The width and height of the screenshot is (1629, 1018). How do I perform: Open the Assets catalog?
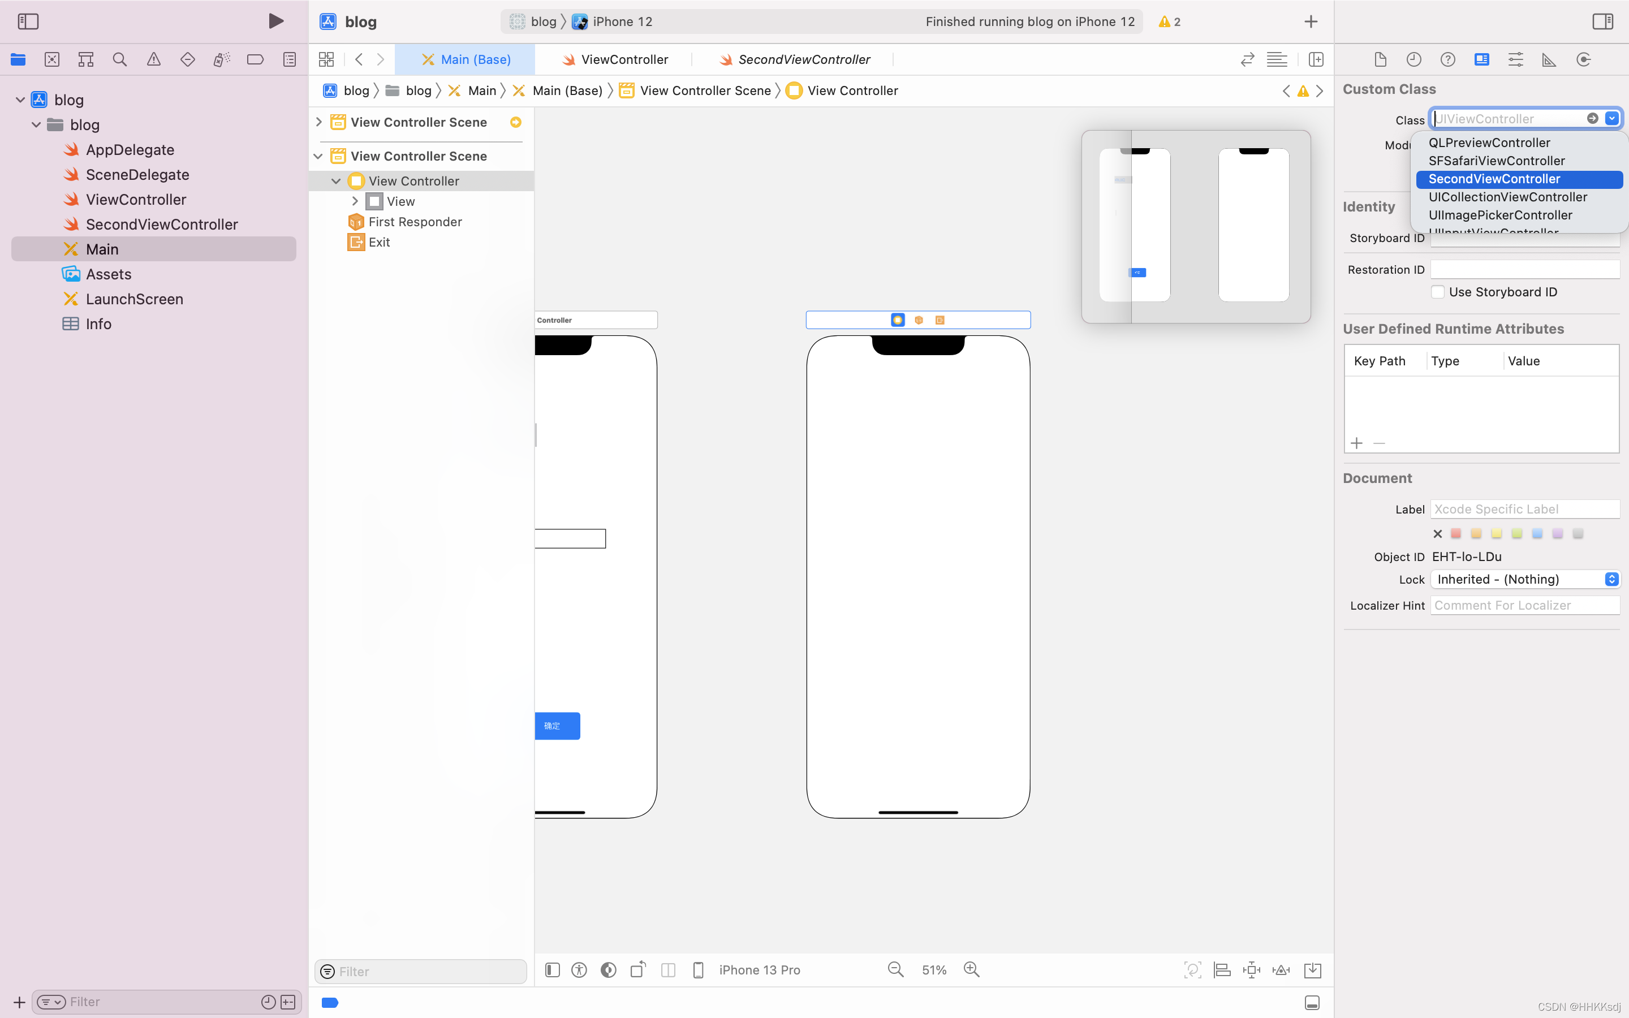[x=109, y=274]
